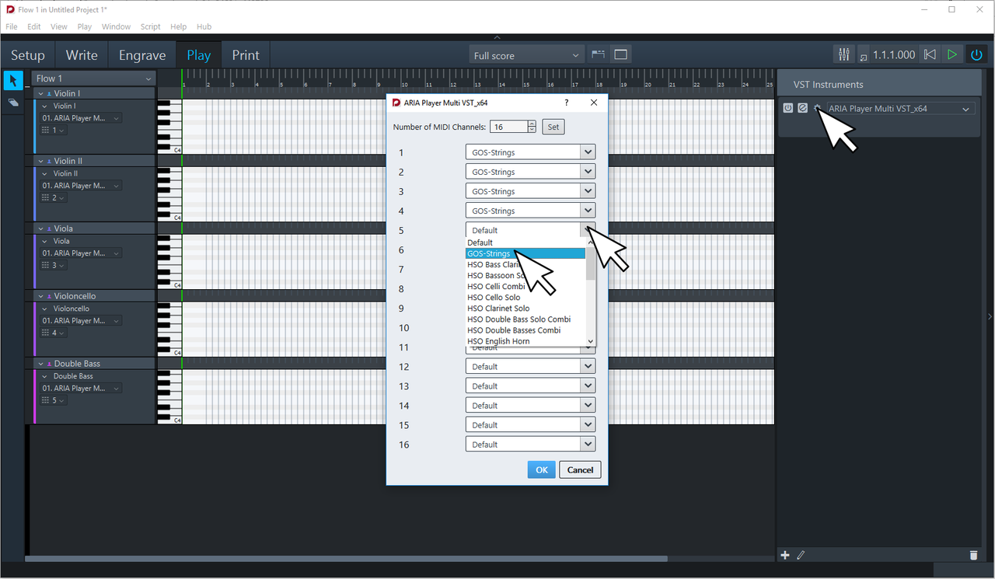Click the Violin I player icon in track header

(x=49, y=93)
